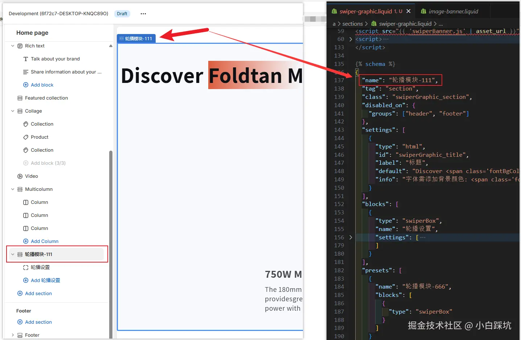
Task: Click the Video section play icon
Action: pyautogui.click(x=20, y=176)
